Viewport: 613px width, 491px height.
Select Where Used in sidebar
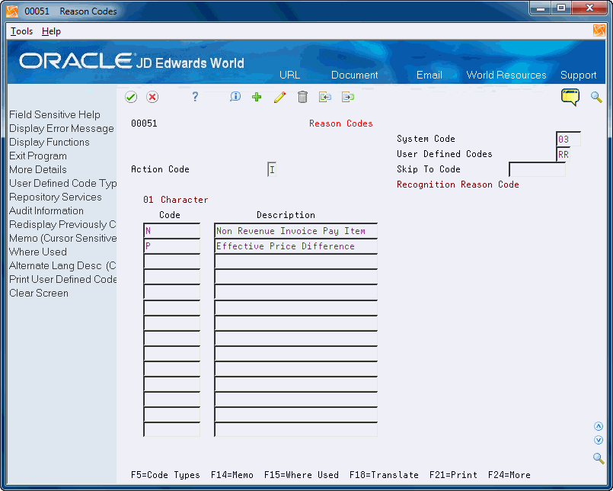click(38, 252)
